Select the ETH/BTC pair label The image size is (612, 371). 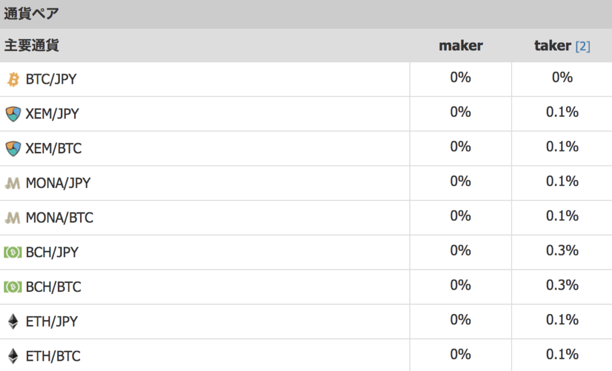[53, 357]
